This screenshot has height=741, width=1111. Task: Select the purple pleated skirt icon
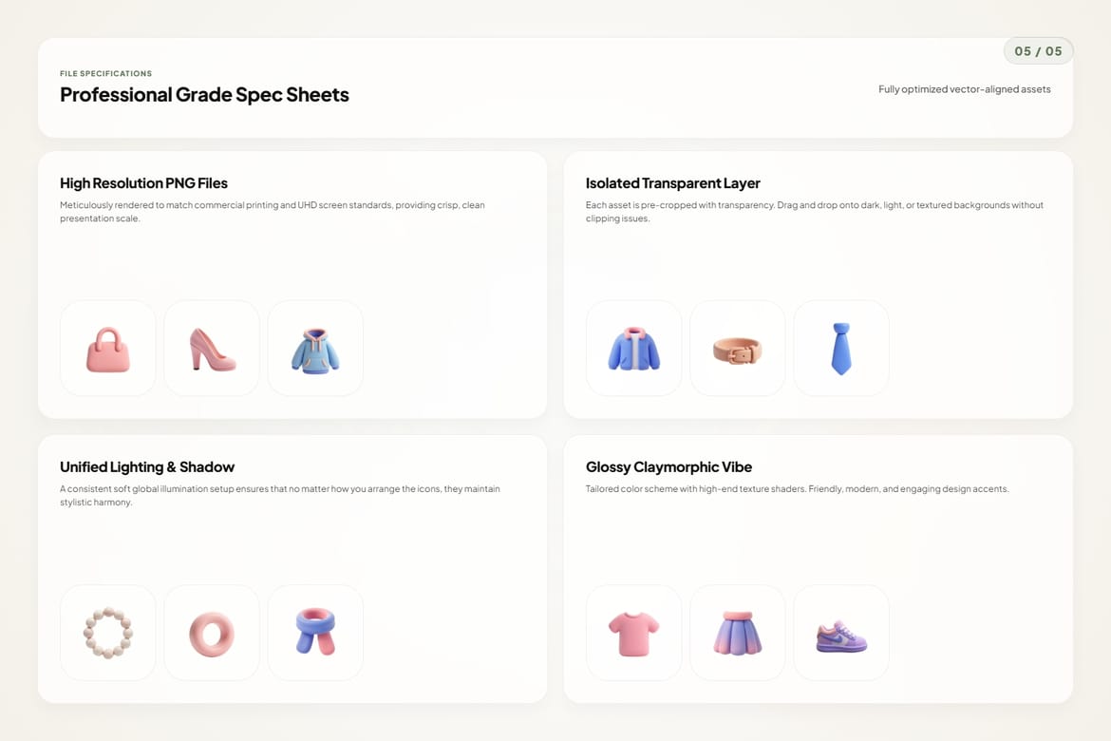738,633
